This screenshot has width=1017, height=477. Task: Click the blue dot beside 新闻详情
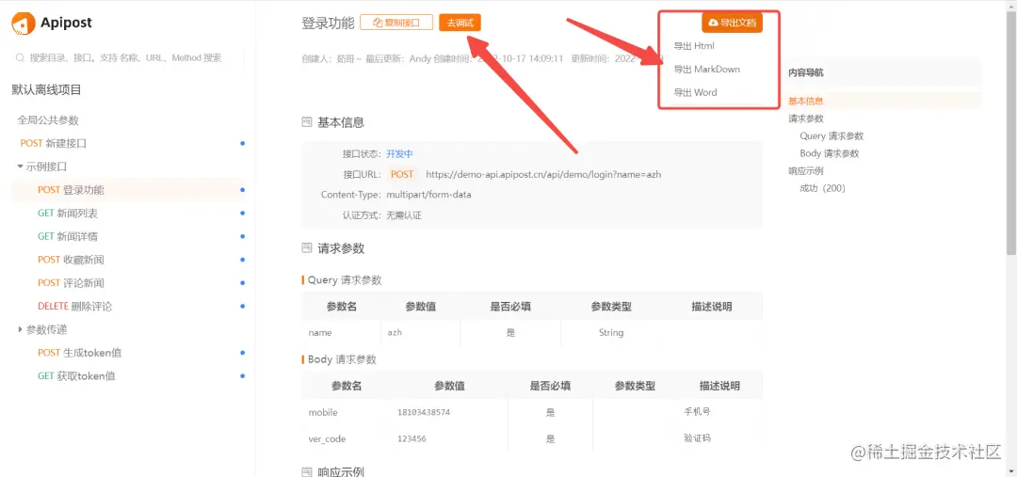243,236
